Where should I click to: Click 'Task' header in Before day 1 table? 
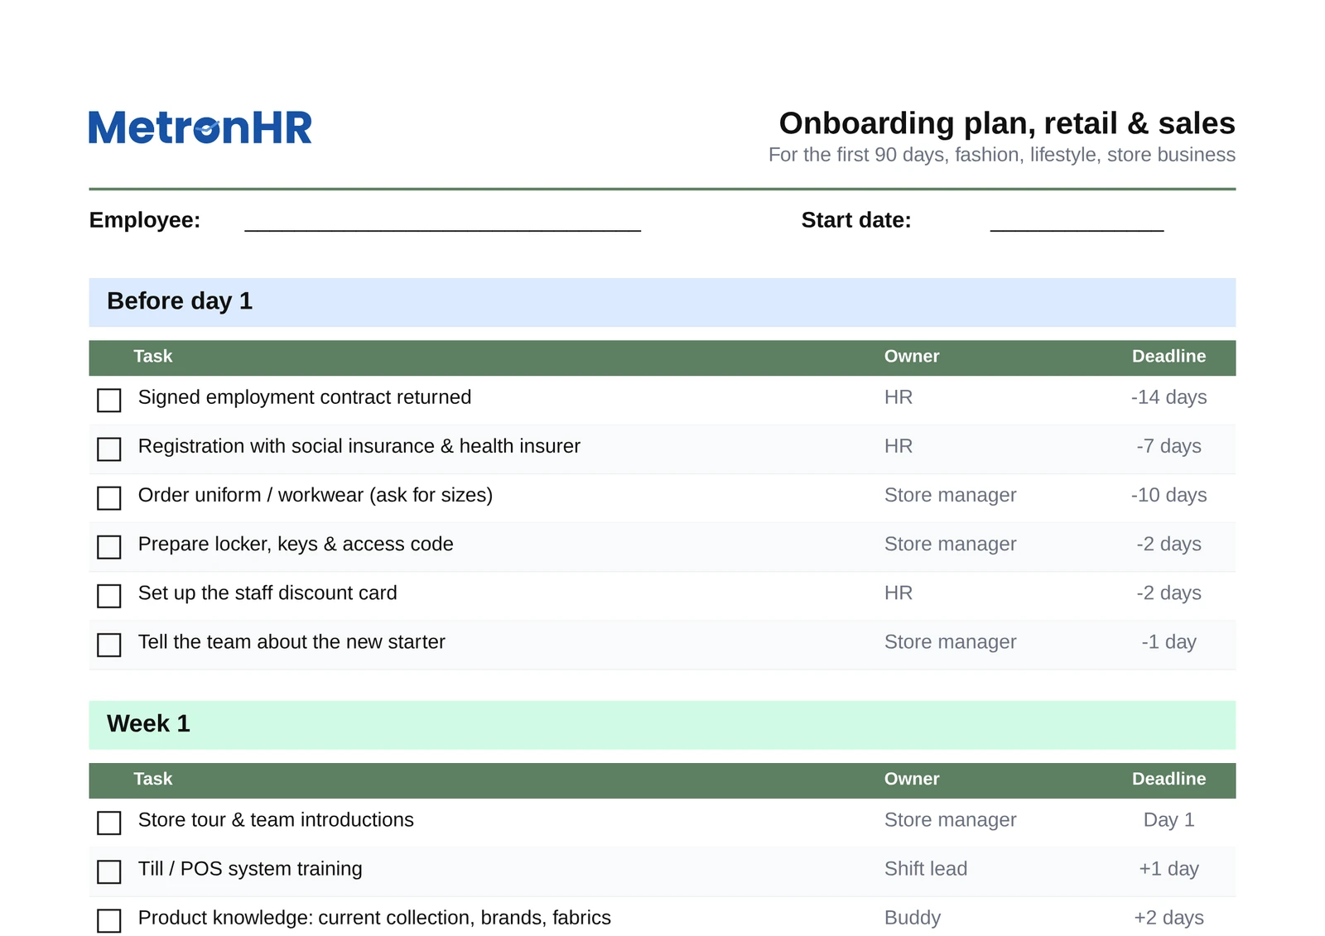point(153,357)
